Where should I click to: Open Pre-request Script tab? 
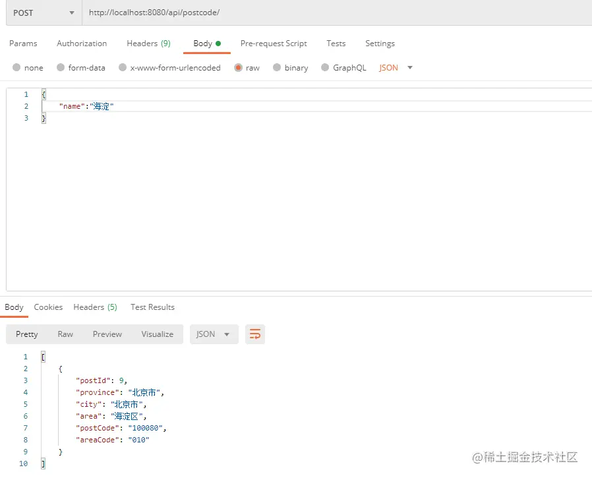pos(274,44)
